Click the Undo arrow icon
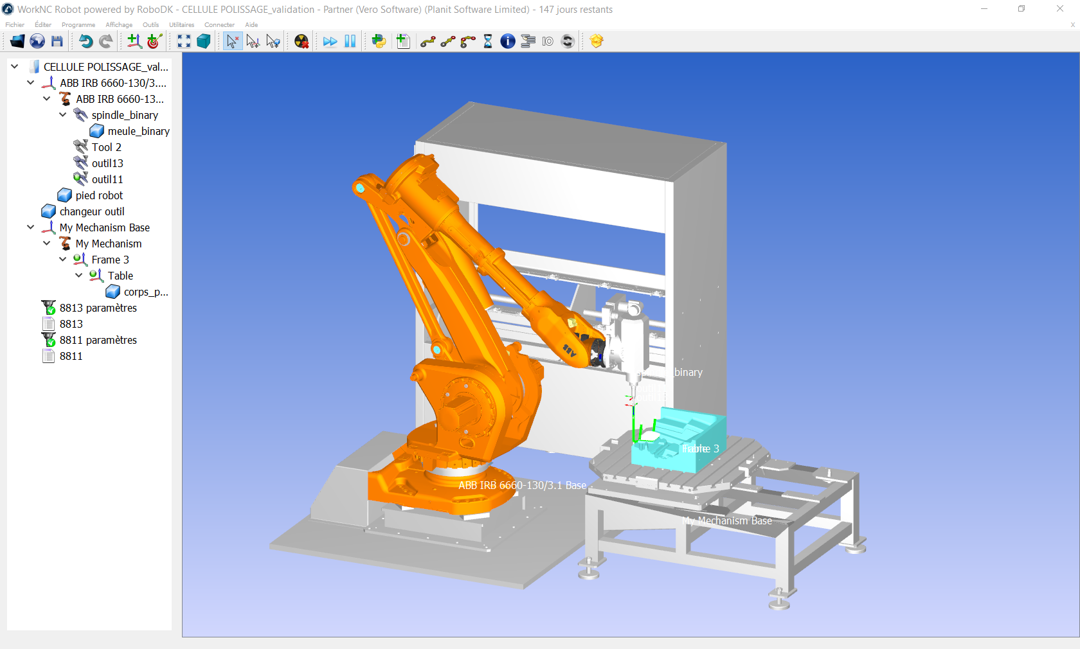This screenshot has width=1080, height=649. pos(85,41)
